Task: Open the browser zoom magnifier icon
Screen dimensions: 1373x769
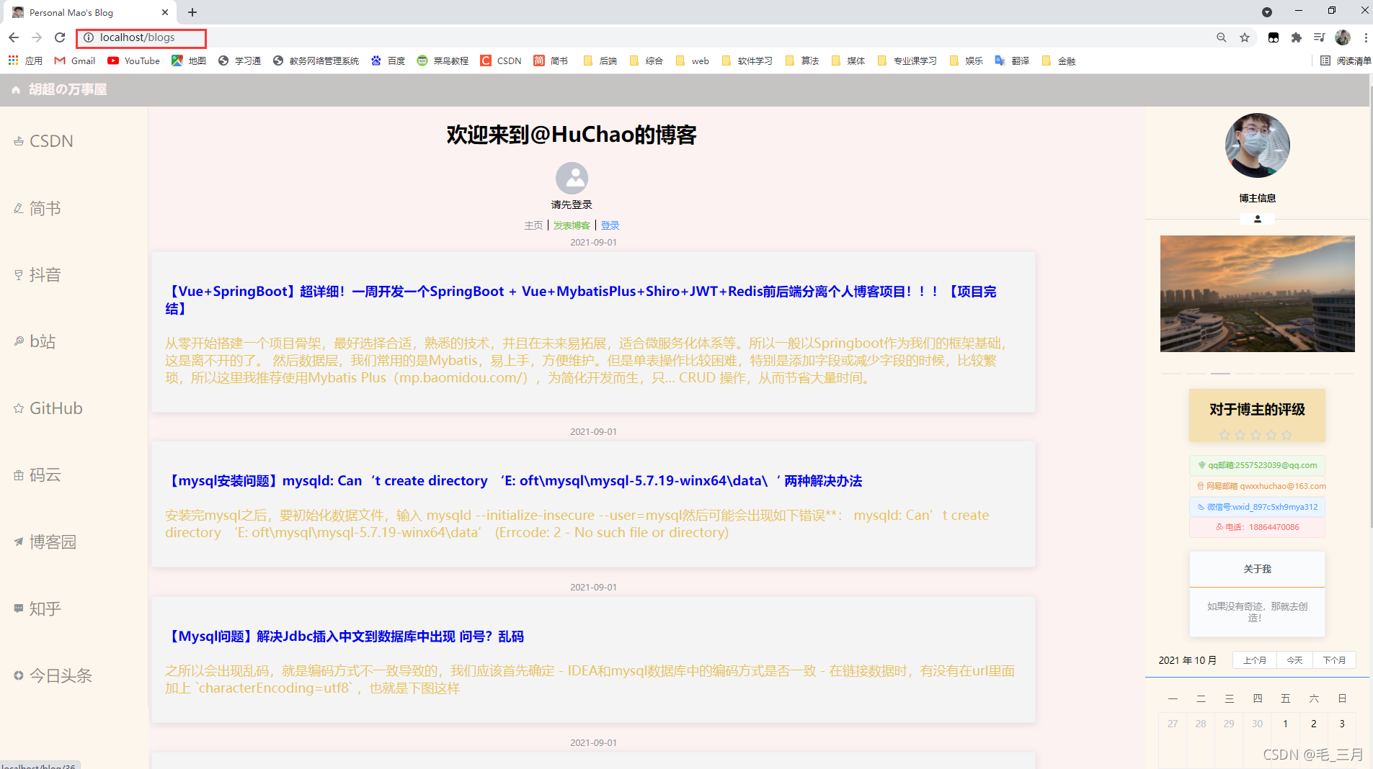Action: (1221, 37)
